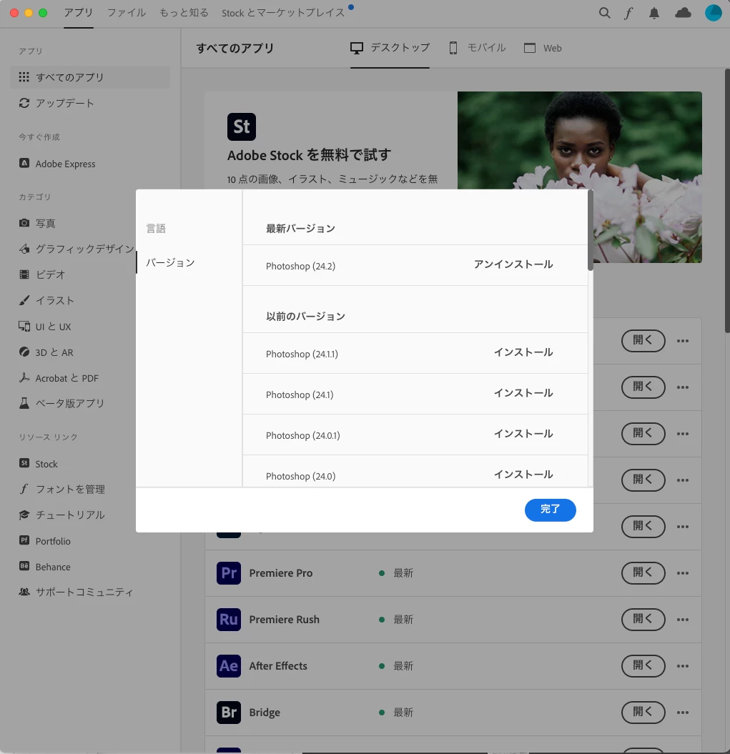The width and height of the screenshot is (730, 754).
Task: Click 開く for Bridge
Action: point(643,712)
